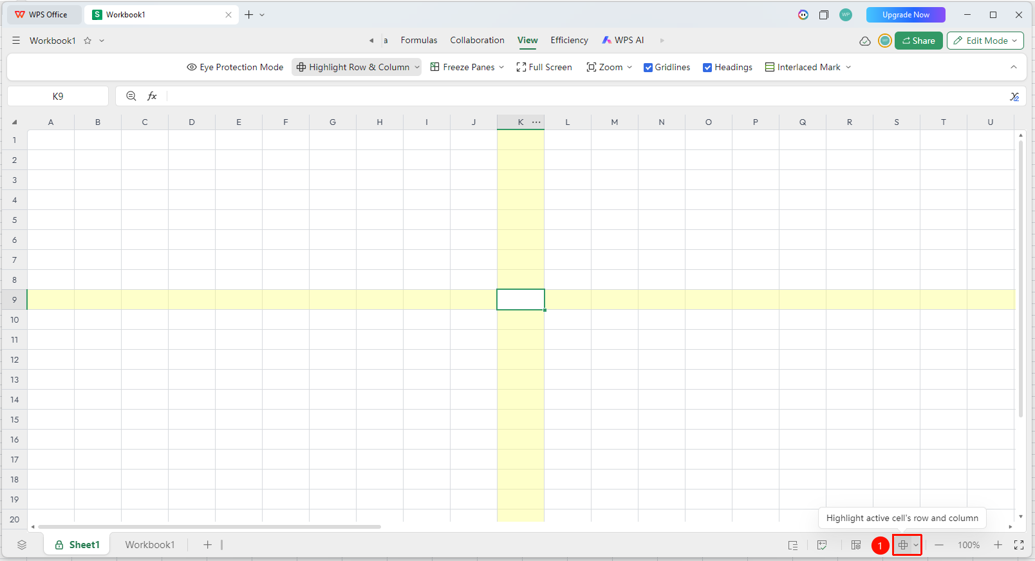Switch to the Efficiency tab
Image resolution: width=1035 pixels, height=561 pixels.
[569, 40]
